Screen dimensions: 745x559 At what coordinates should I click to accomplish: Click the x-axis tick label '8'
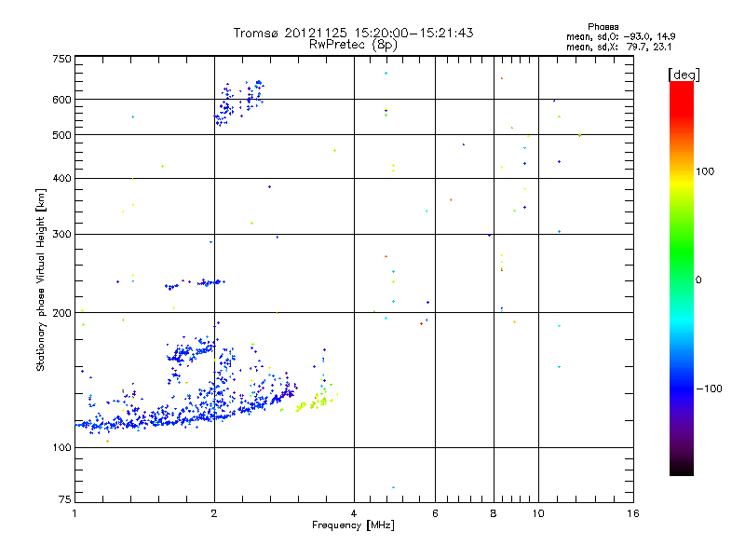click(494, 513)
